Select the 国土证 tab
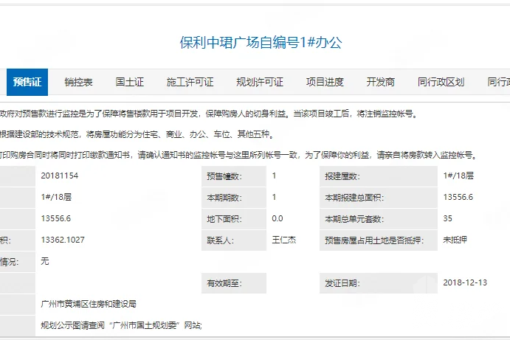Viewport: 510px width, 340px height. [129, 82]
